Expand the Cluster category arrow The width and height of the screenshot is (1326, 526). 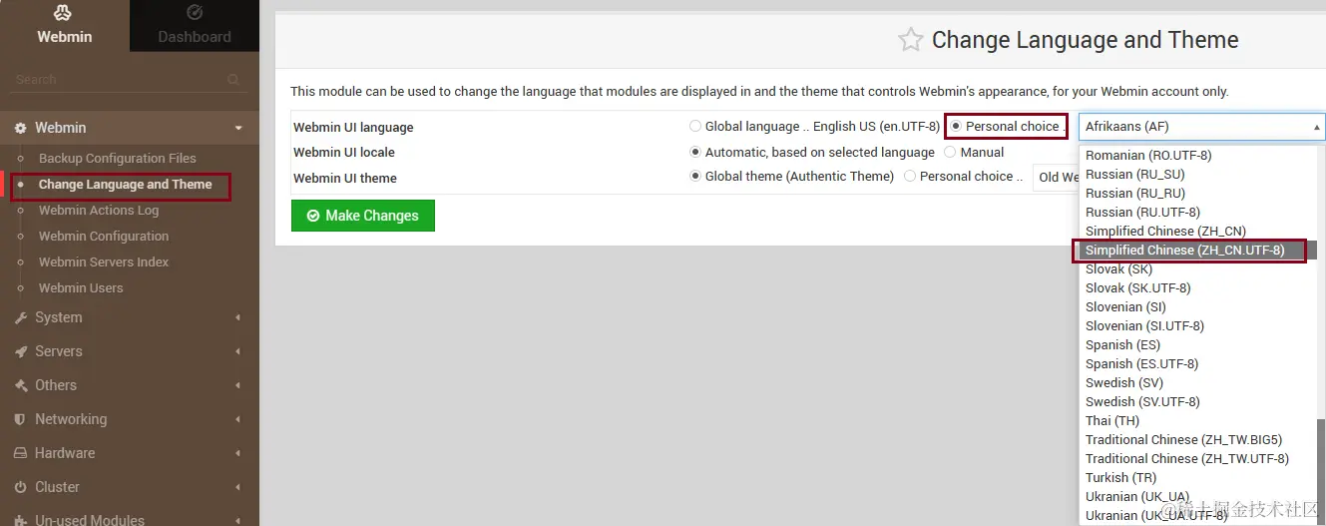click(x=238, y=487)
